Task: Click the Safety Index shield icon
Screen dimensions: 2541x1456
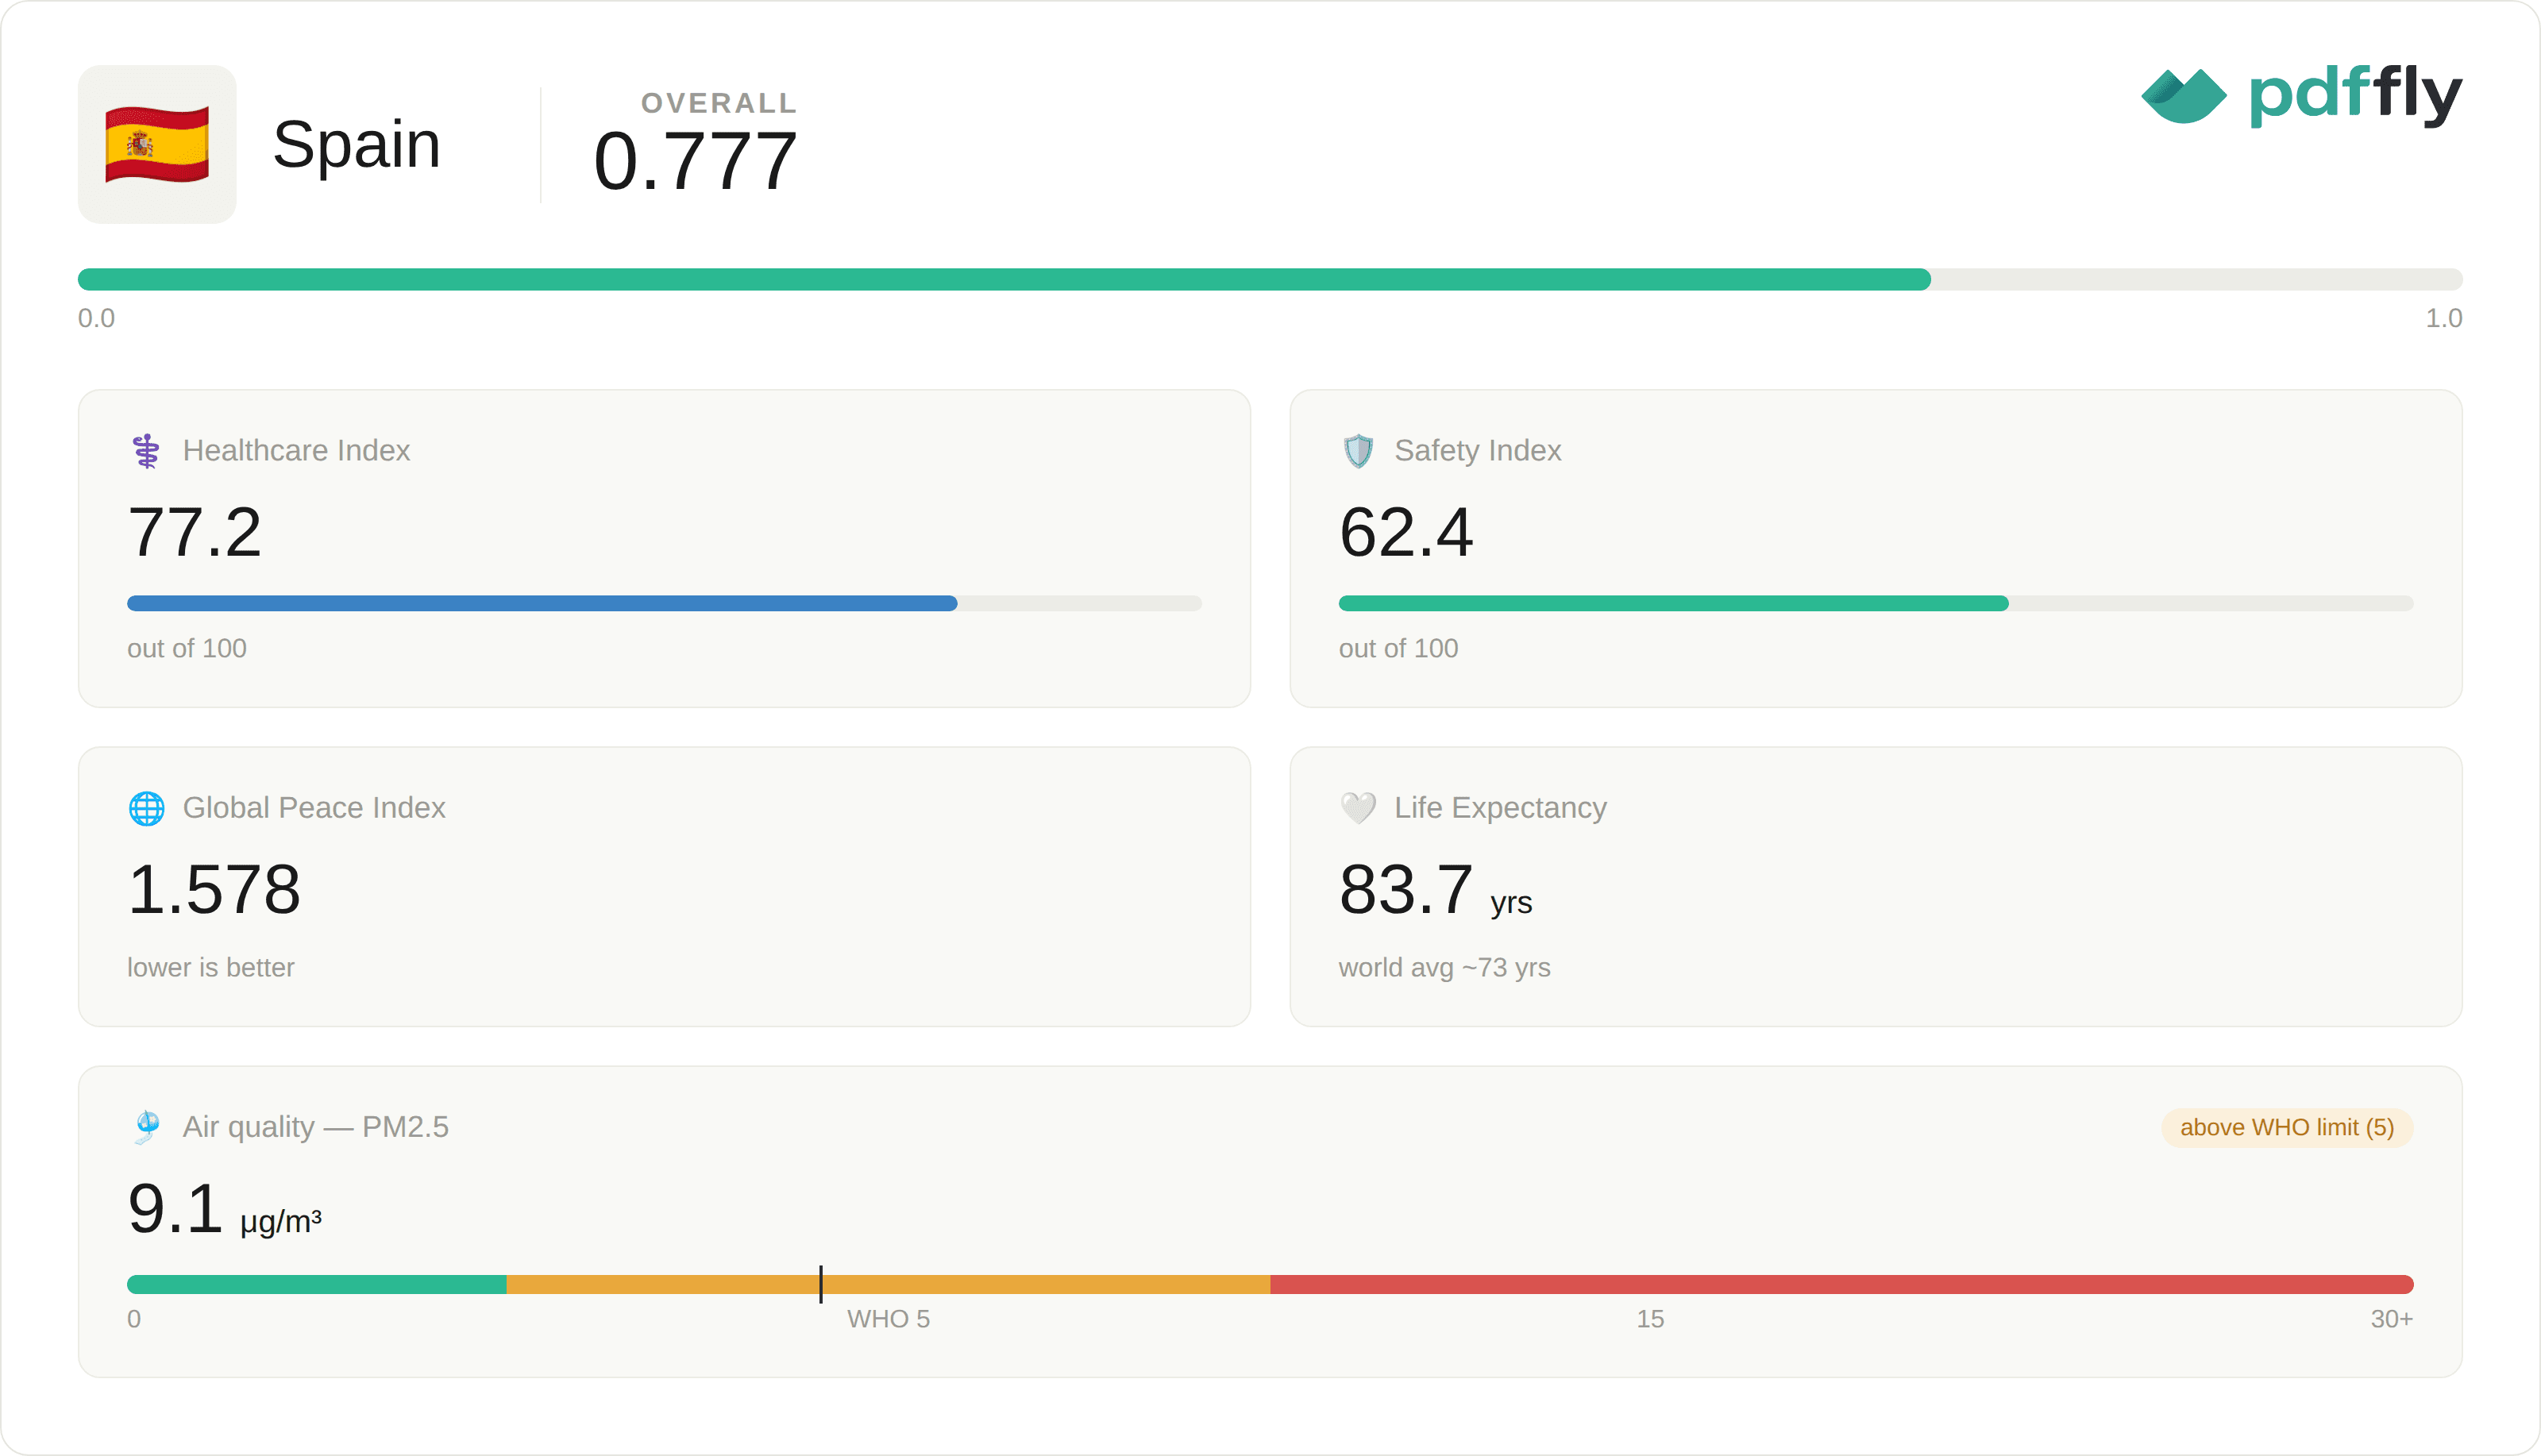Action: pyautogui.click(x=1358, y=451)
